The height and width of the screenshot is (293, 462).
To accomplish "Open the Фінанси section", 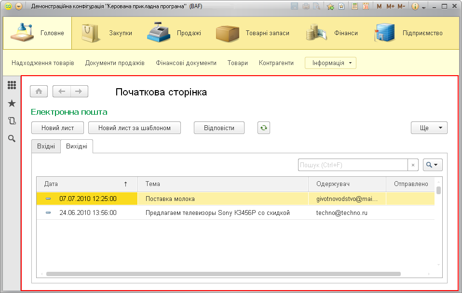I will [x=332, y=33].
